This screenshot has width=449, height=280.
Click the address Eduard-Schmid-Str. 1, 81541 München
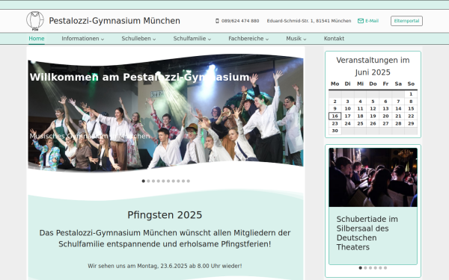[308, 21]
